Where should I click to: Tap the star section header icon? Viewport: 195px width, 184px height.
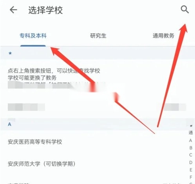pos(10,53)
